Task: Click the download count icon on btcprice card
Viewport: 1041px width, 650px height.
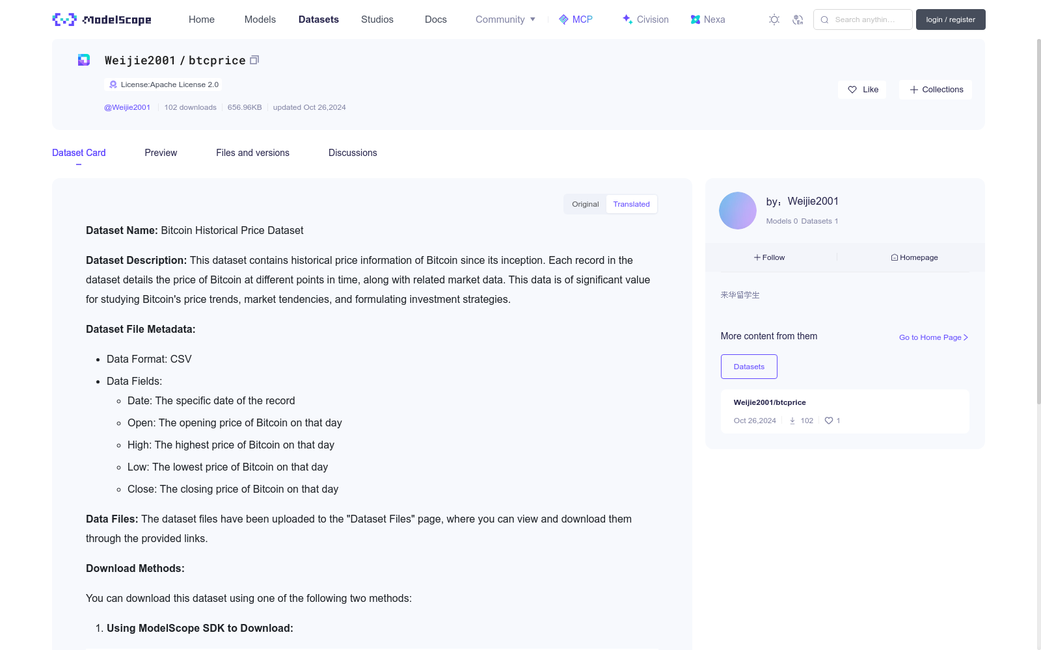Action: (x=792, y=421)
